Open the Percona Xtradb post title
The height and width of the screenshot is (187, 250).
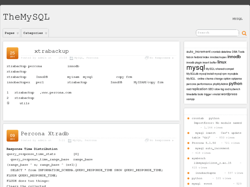click(45, 133)
